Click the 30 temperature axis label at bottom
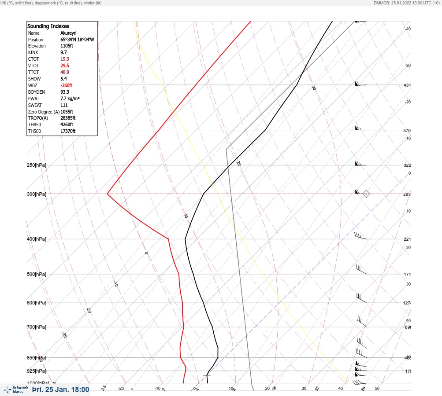The image size is (442, 396). coord(304,389)
